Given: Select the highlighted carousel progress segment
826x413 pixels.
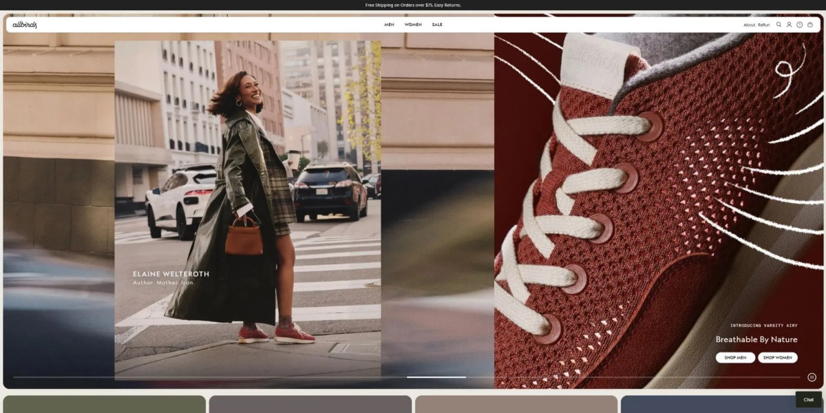Looking at the screenshot, I should coord(436,377).
